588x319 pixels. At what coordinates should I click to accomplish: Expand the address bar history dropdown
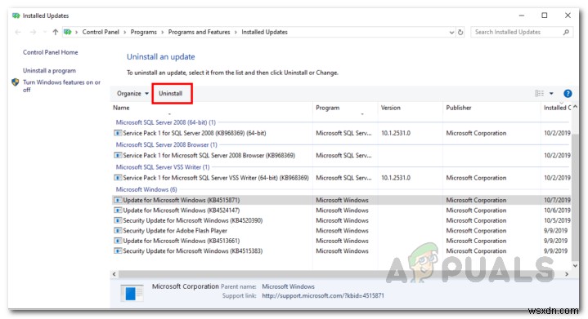click(x=451, y=33)
